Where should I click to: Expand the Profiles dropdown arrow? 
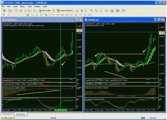(12, 11)
